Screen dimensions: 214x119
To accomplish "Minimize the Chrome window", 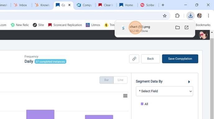I will [x=185, y=5].
